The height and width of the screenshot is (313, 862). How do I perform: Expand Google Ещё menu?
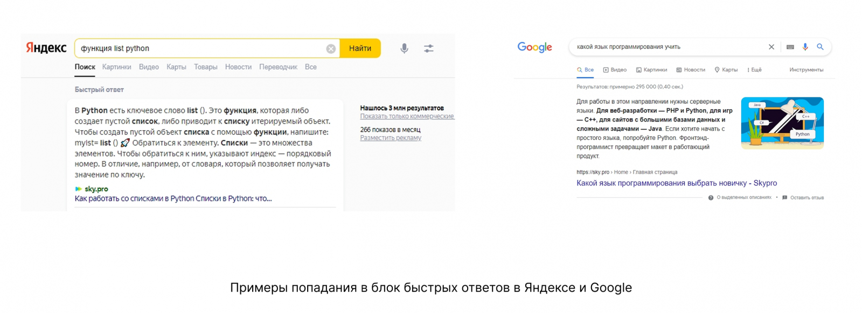754,70
